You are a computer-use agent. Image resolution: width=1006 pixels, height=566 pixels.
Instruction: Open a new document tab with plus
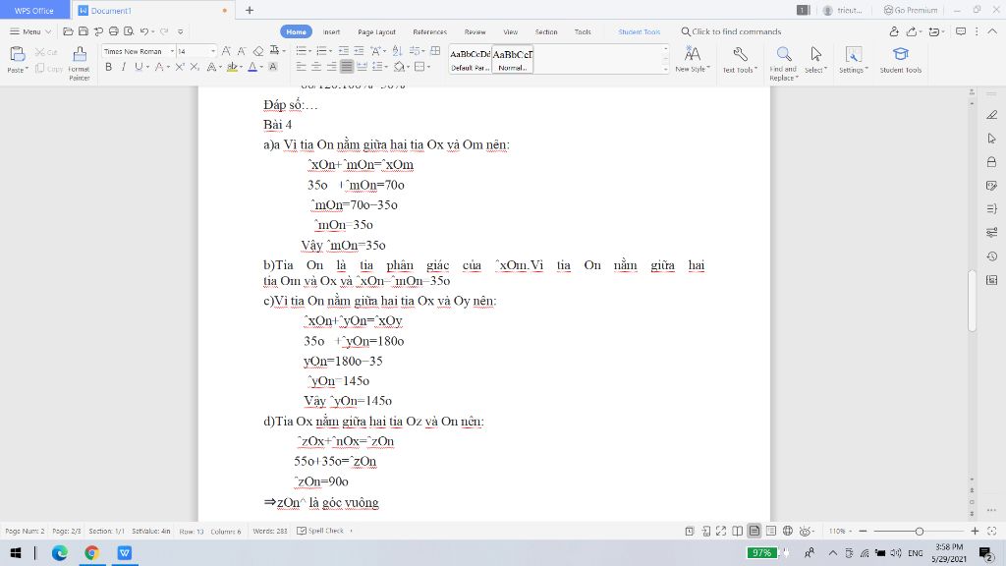point(250,10)
